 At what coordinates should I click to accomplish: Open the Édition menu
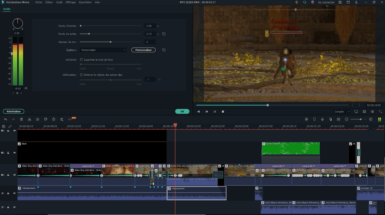[x=49, y=2]
